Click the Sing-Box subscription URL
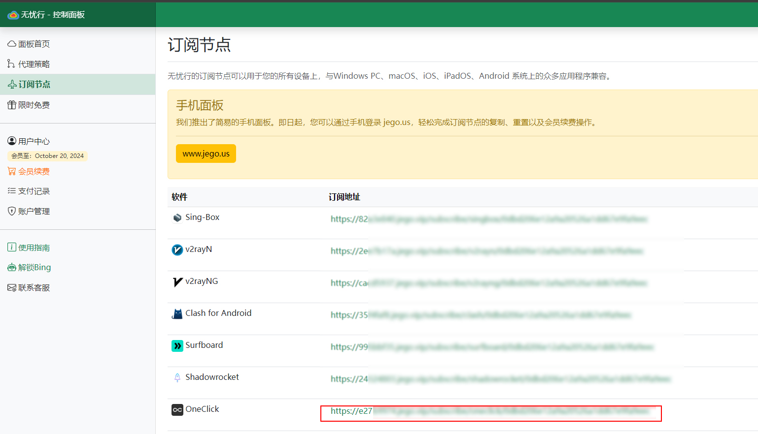Screen dimensions: 758x434 coord(489,219)
